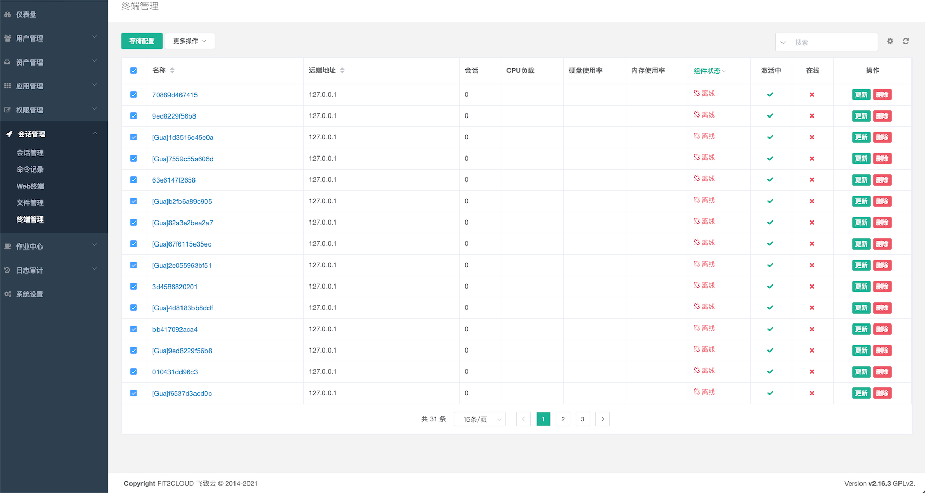Click the 存储配置 button

[x=141, y=41]
